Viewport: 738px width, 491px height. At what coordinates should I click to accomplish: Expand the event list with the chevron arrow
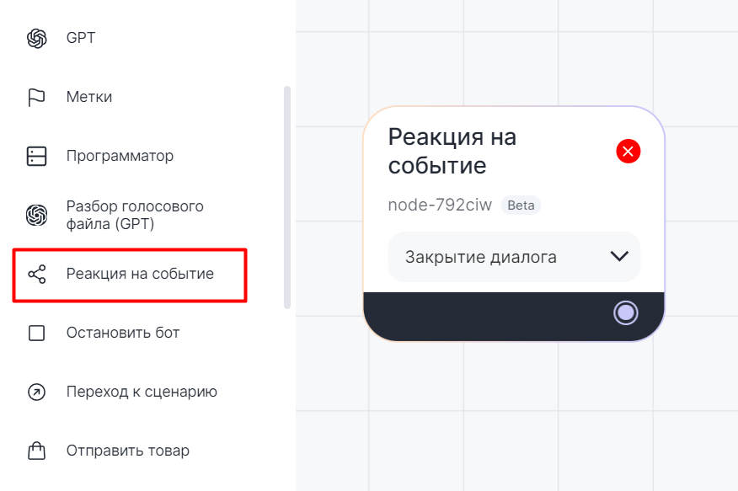point(619,257)
